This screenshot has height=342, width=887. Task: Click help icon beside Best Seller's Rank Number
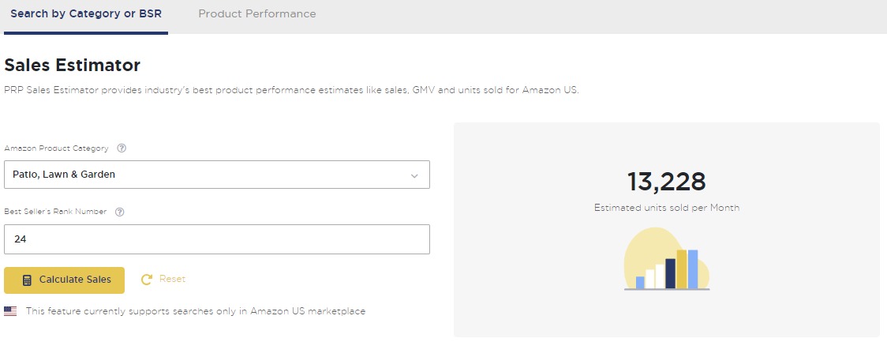point(120,212)
